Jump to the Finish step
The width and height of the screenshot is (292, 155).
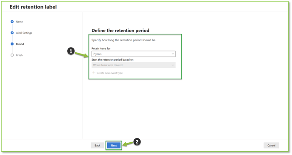click(x=19, y=55)
